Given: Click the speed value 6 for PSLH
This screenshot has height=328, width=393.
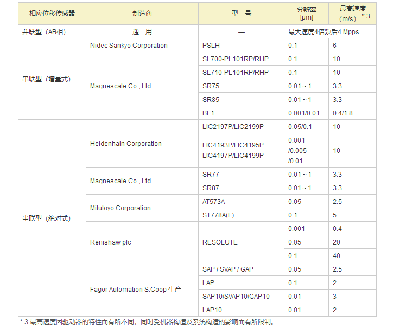Looking at the screenshot, I should [352, 46].
